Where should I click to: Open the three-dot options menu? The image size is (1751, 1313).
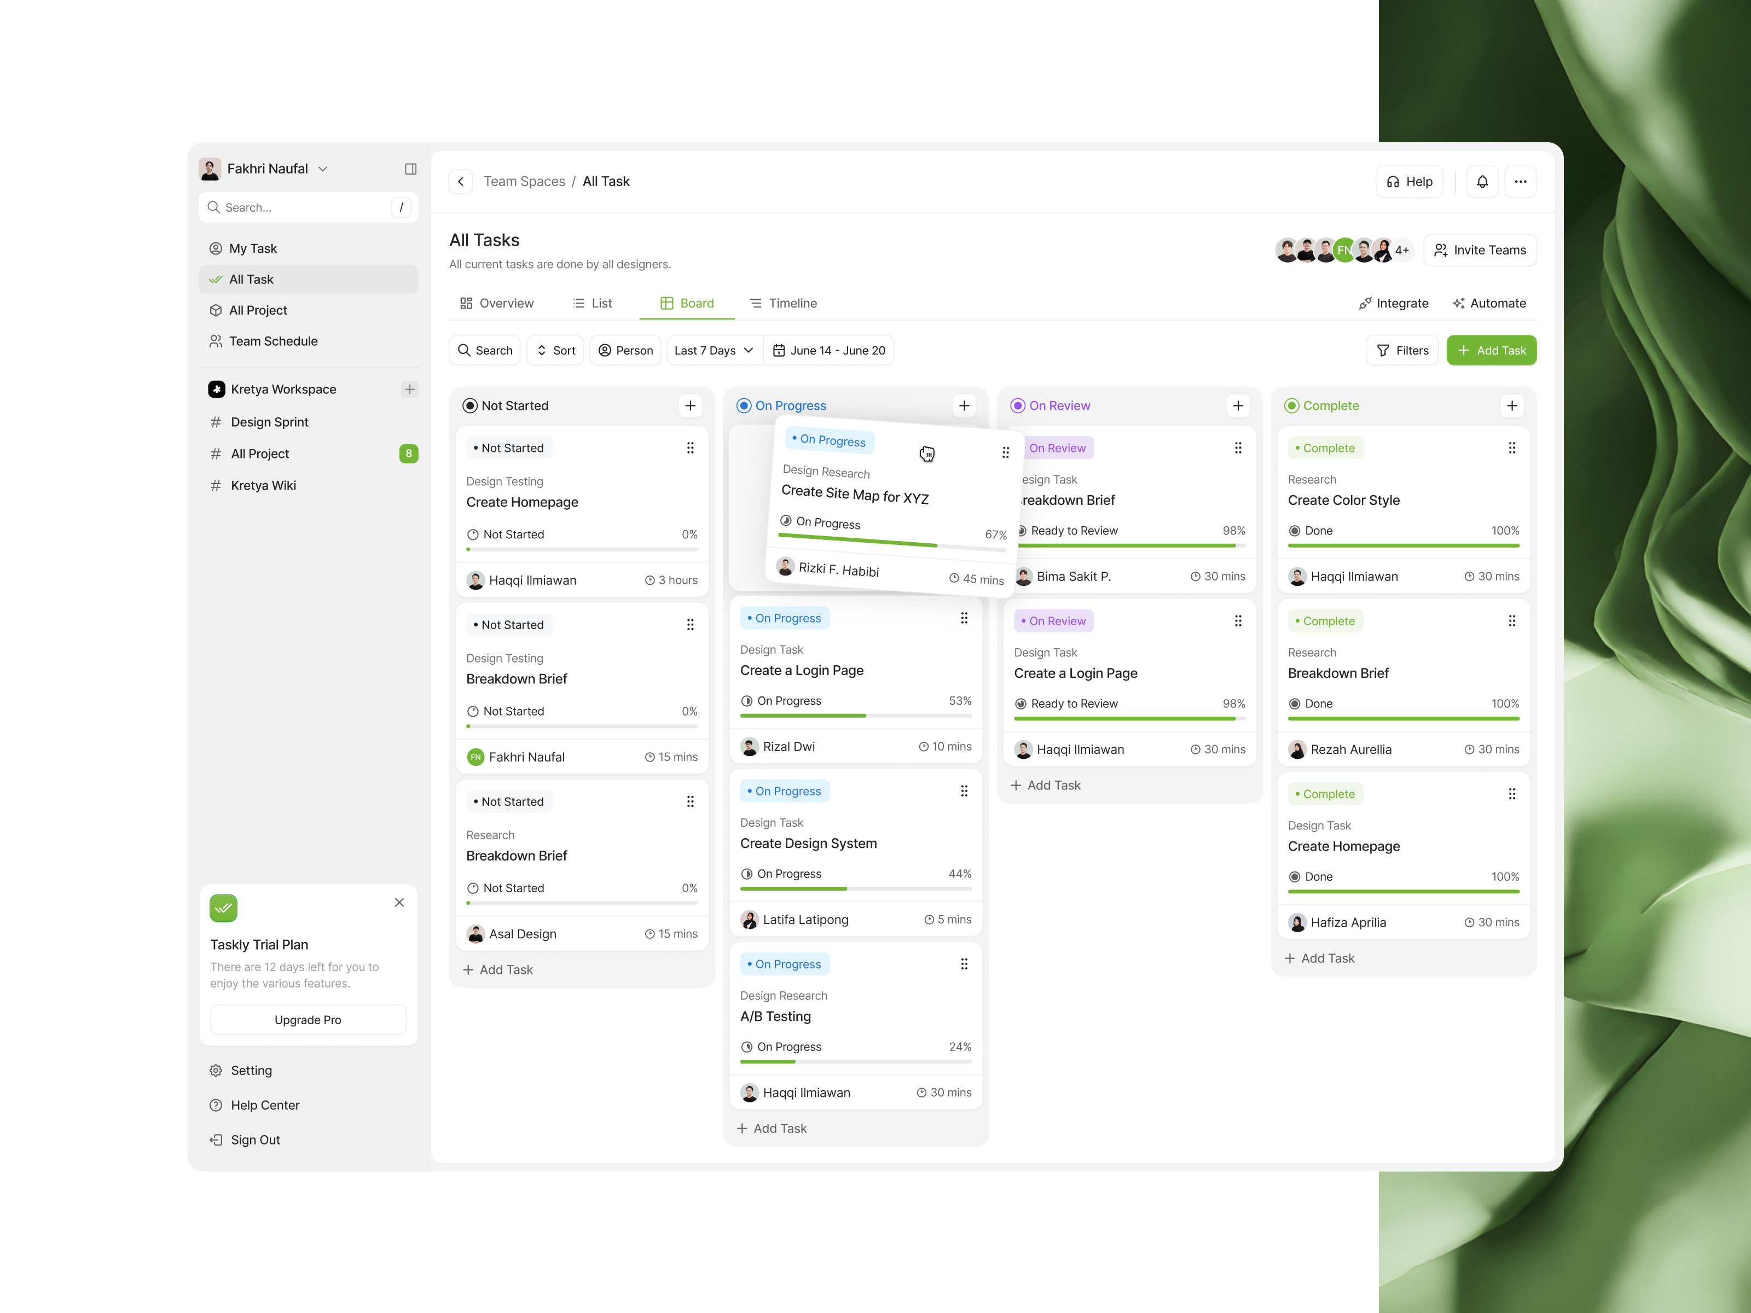[1521, 181]
